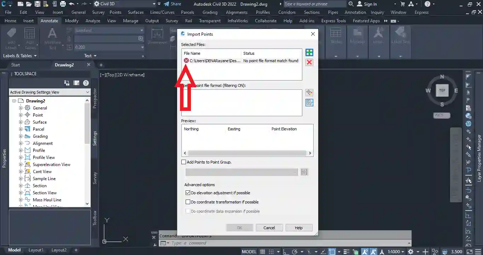Expand the Surface node in settings tree

click(x=21, y=122)
